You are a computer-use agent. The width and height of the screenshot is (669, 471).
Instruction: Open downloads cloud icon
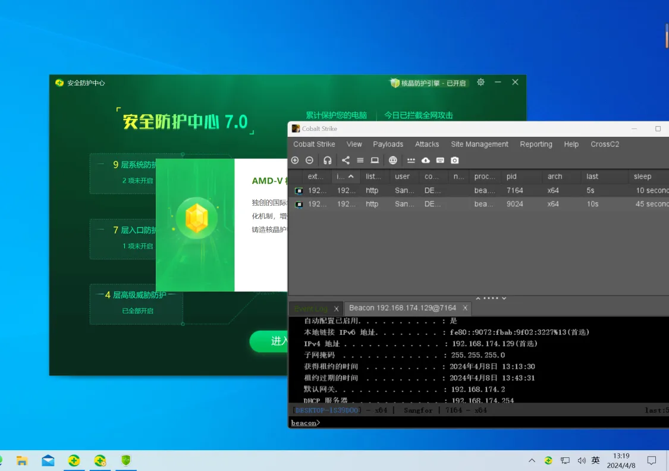pos(426,161)
